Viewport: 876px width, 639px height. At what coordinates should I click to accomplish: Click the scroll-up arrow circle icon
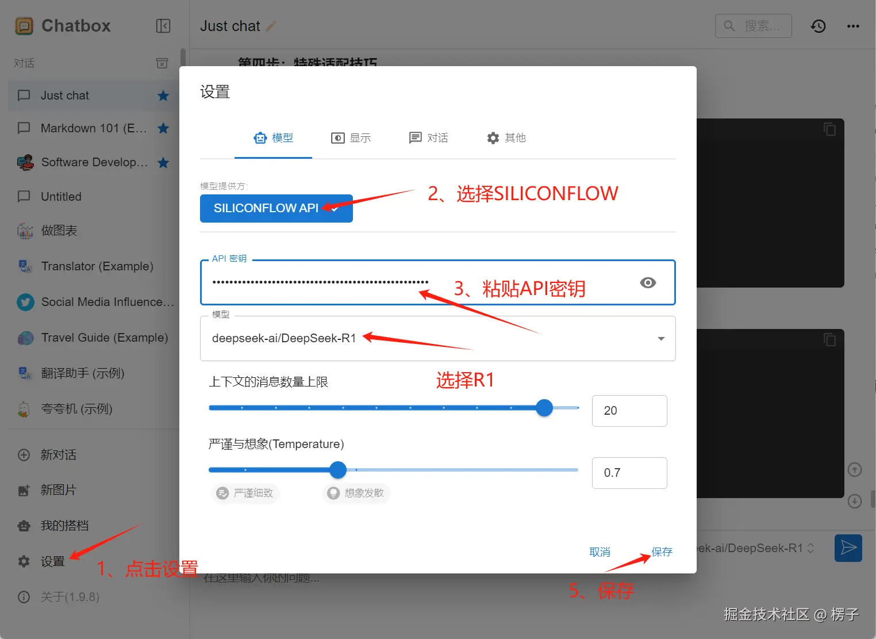(x=855, y=470)
